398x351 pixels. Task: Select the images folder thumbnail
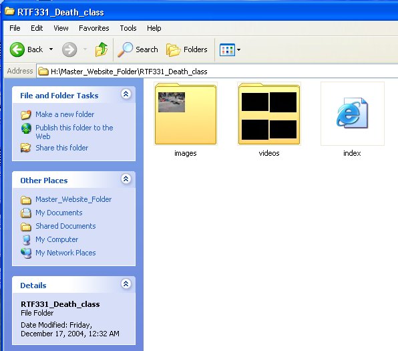pyautogui.click(x=186, y=114)
